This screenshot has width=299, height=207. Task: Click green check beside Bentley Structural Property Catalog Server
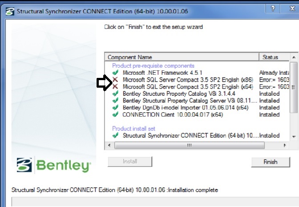tap(115, 100)
